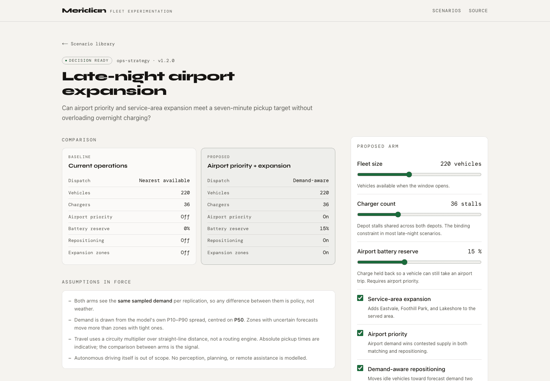Click the Baseline battery reserve '0%' value
The height and width of the screenshot is (381, 550).
point(187,229)
